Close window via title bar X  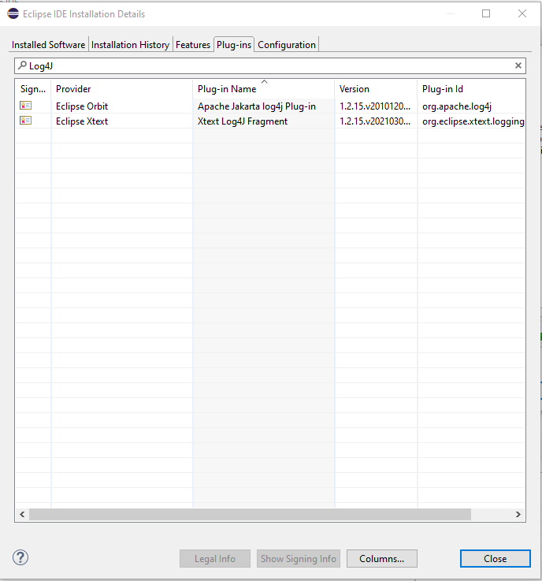(522, 13)
